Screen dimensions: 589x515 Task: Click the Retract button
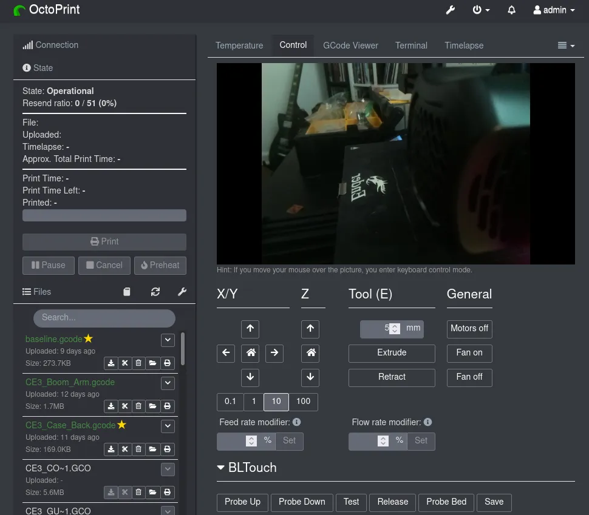pyautogui.click(x=392, y=378)
